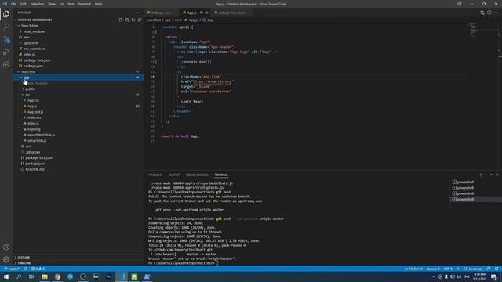The width and height of the screenshot is (502, 282).
Task: Open the Manage gear icon
Action: (6, 259)
